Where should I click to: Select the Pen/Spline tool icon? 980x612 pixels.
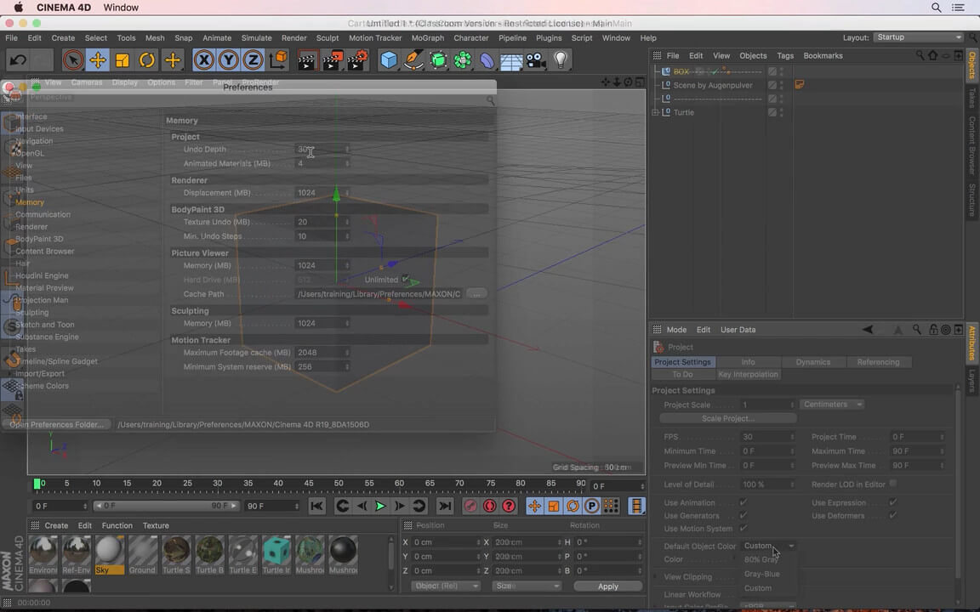tap(413, 59)
